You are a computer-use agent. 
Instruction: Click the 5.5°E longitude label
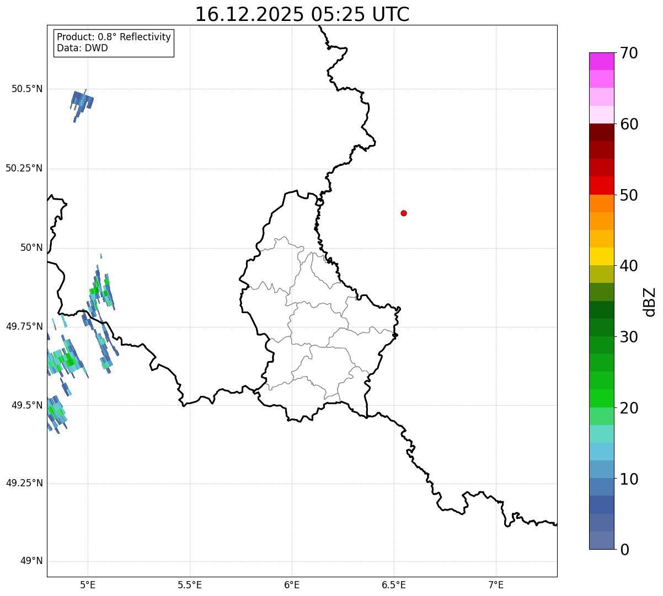pos(190,585)
